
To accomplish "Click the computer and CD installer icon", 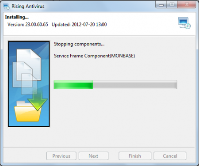I will coord(184,23).
